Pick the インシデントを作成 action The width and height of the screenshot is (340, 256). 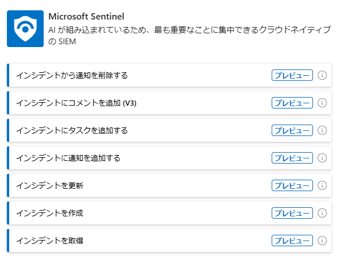tap(169, 213)
